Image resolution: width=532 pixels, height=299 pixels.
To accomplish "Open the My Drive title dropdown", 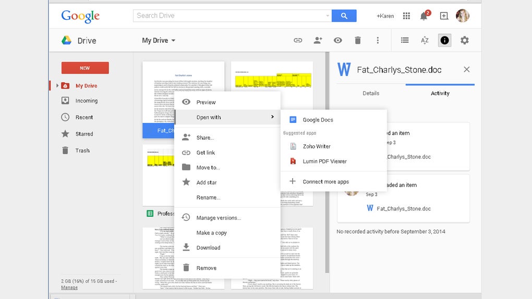I will click(x=159, y=40).
